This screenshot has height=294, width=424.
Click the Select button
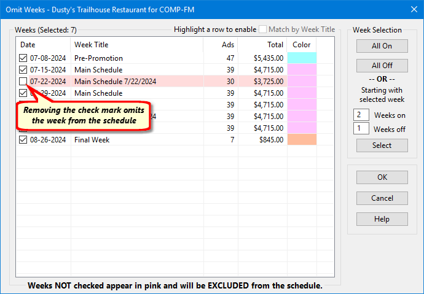(382, 145)
